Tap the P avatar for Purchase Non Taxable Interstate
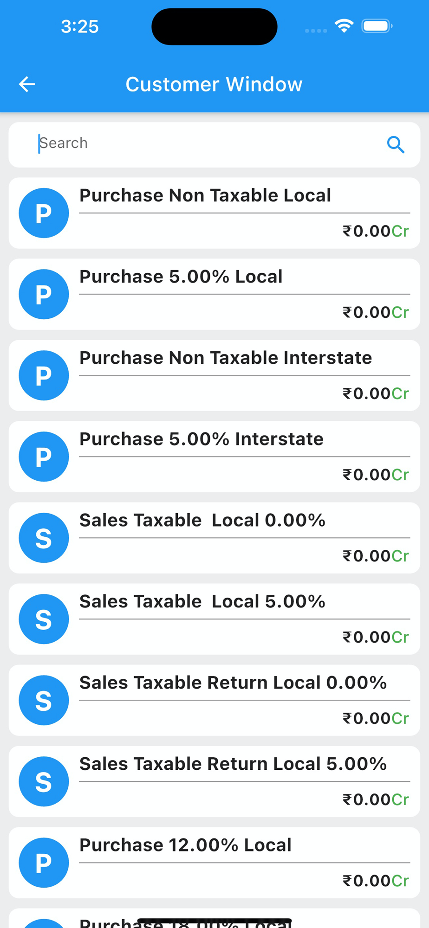Screen dimensions: 429x928 (x=44, y=375)
